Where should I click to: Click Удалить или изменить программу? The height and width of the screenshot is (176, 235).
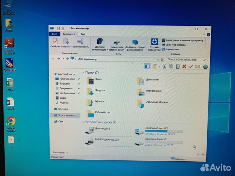(184, 40)
